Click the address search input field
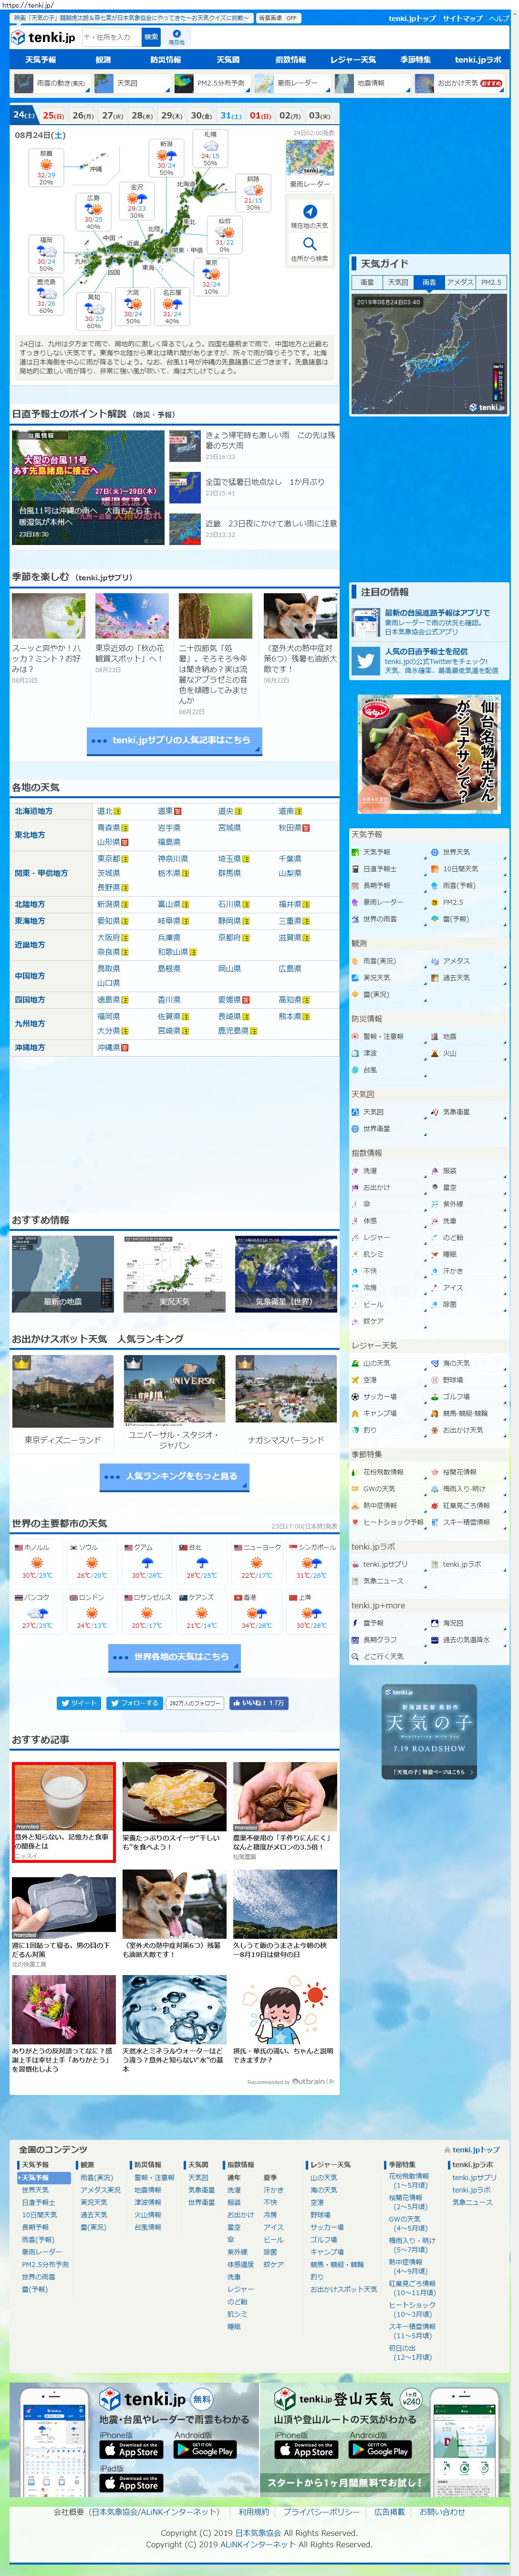 (110, 37)
